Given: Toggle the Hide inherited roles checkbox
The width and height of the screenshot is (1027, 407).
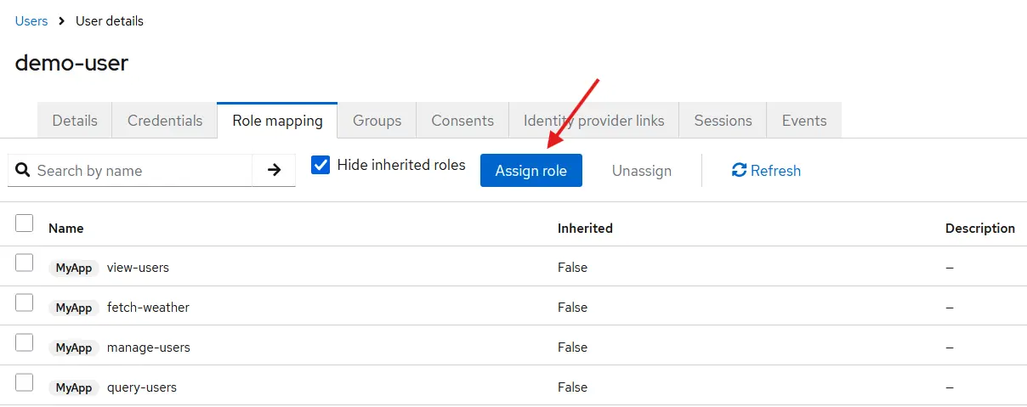Looking at the screenshot, I should pos(321,165).
